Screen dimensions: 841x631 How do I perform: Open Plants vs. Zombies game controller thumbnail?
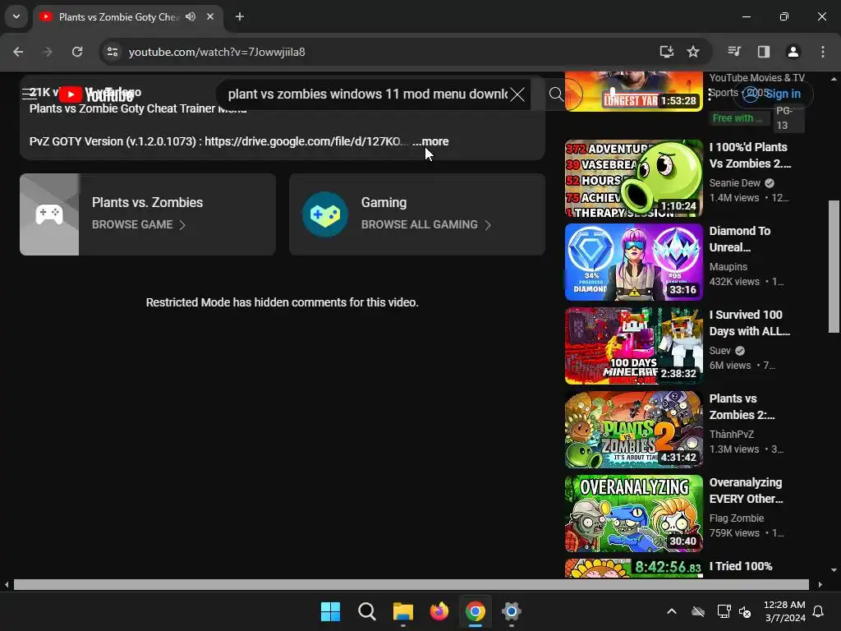click(x=49, y=214)
